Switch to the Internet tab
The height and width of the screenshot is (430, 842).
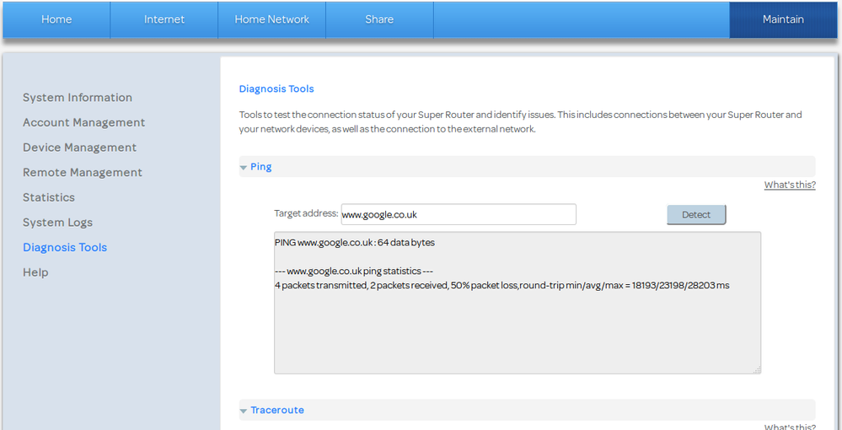coord(164,19)
